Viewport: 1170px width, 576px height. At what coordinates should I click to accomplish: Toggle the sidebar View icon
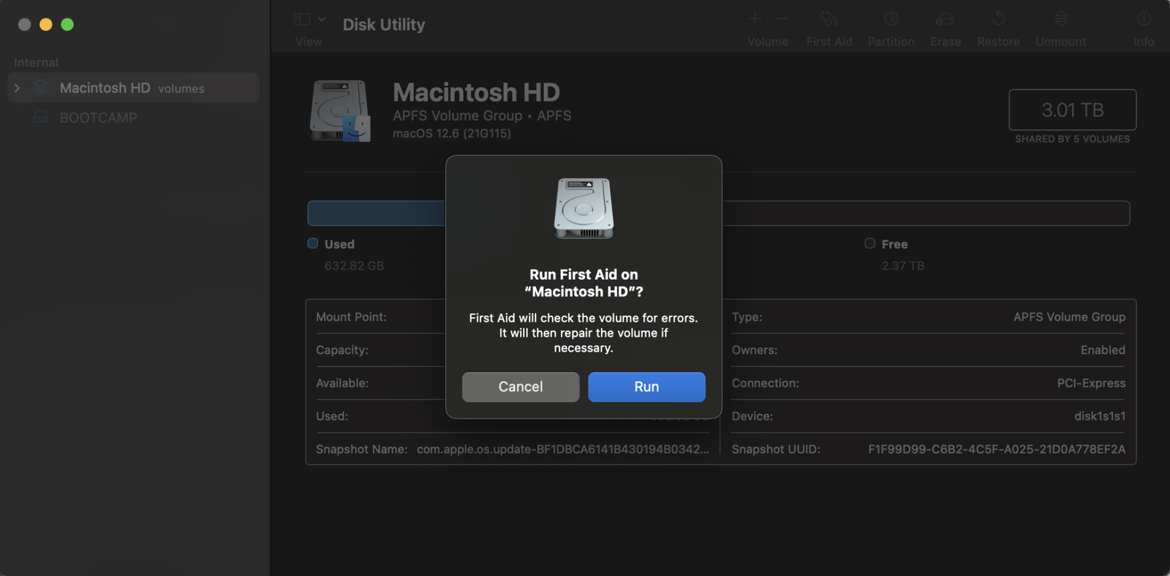(301, 19)
